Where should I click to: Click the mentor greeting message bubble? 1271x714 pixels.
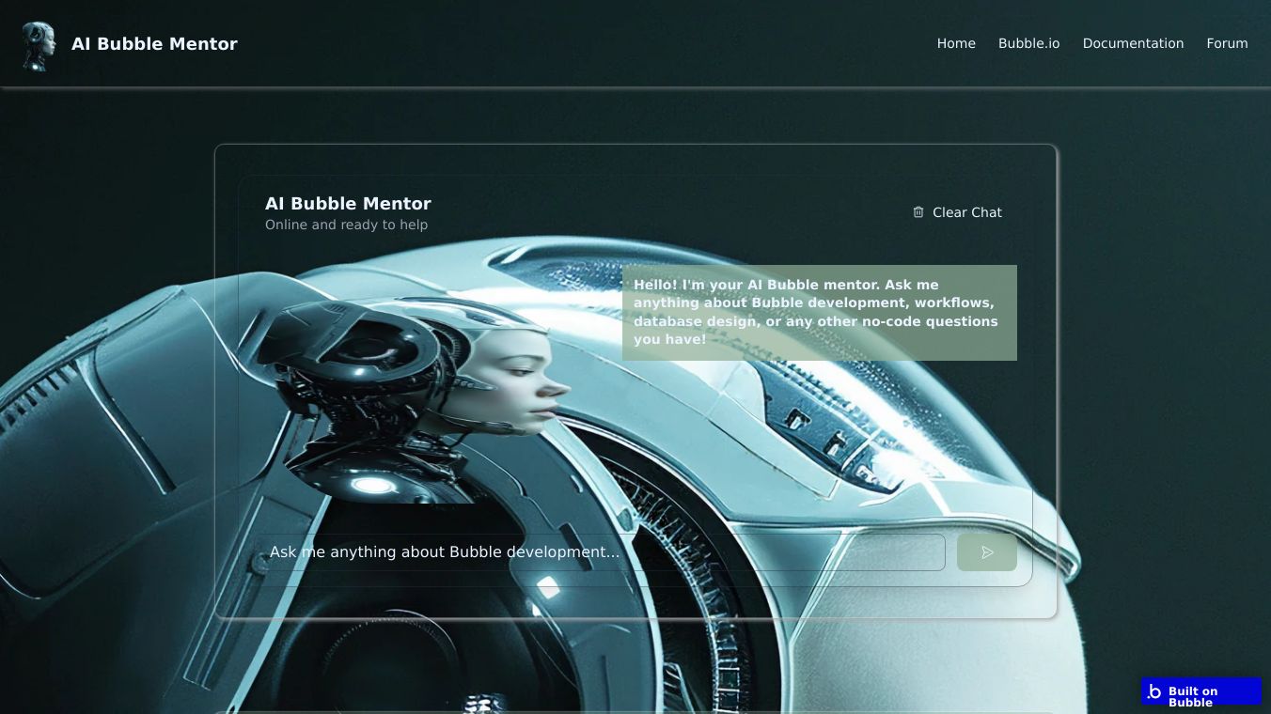pyautogui.click(x=820, y=312)
